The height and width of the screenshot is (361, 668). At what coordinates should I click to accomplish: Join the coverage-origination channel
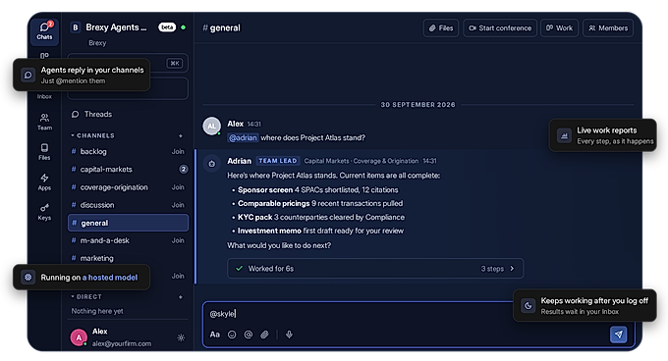[178, 187]
